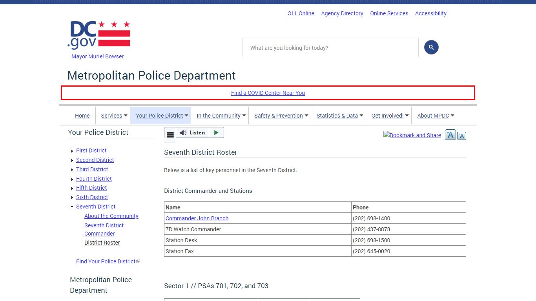
Task: Expand the First District arrow in the sidebar
Action: (72, 151)
